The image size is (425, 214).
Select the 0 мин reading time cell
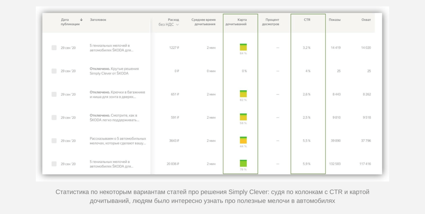click(211, 71)
